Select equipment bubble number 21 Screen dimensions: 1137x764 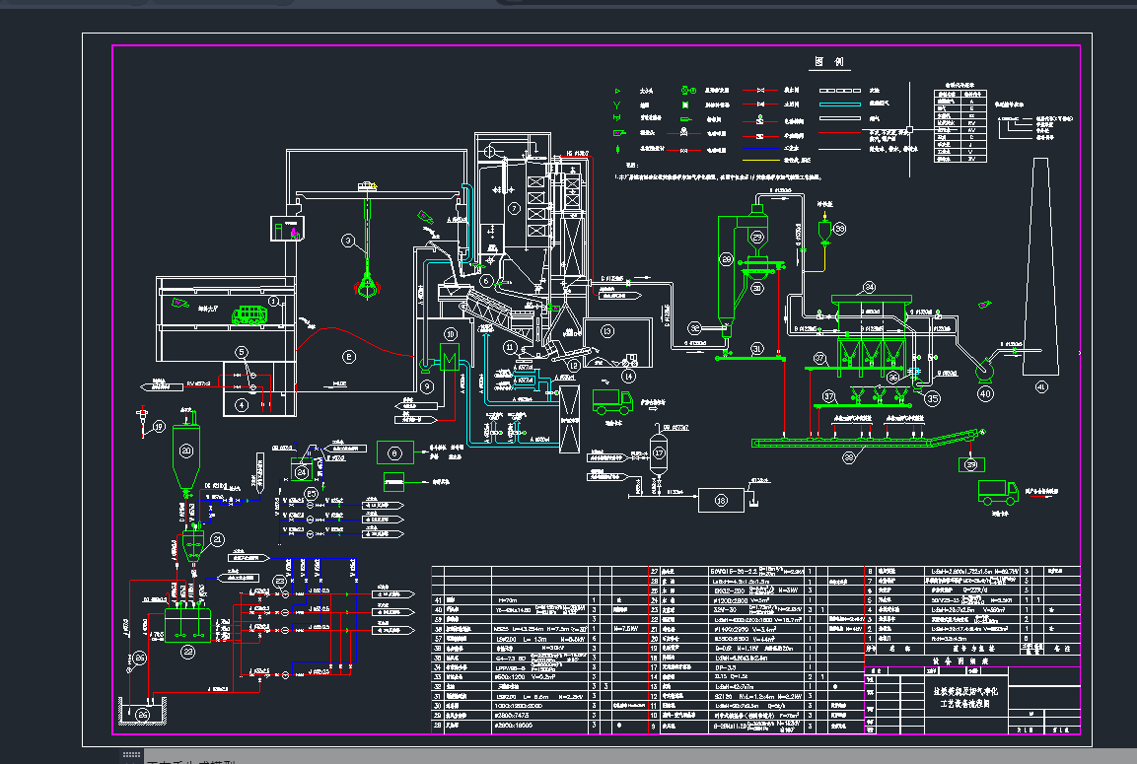[x=218, y=539]
